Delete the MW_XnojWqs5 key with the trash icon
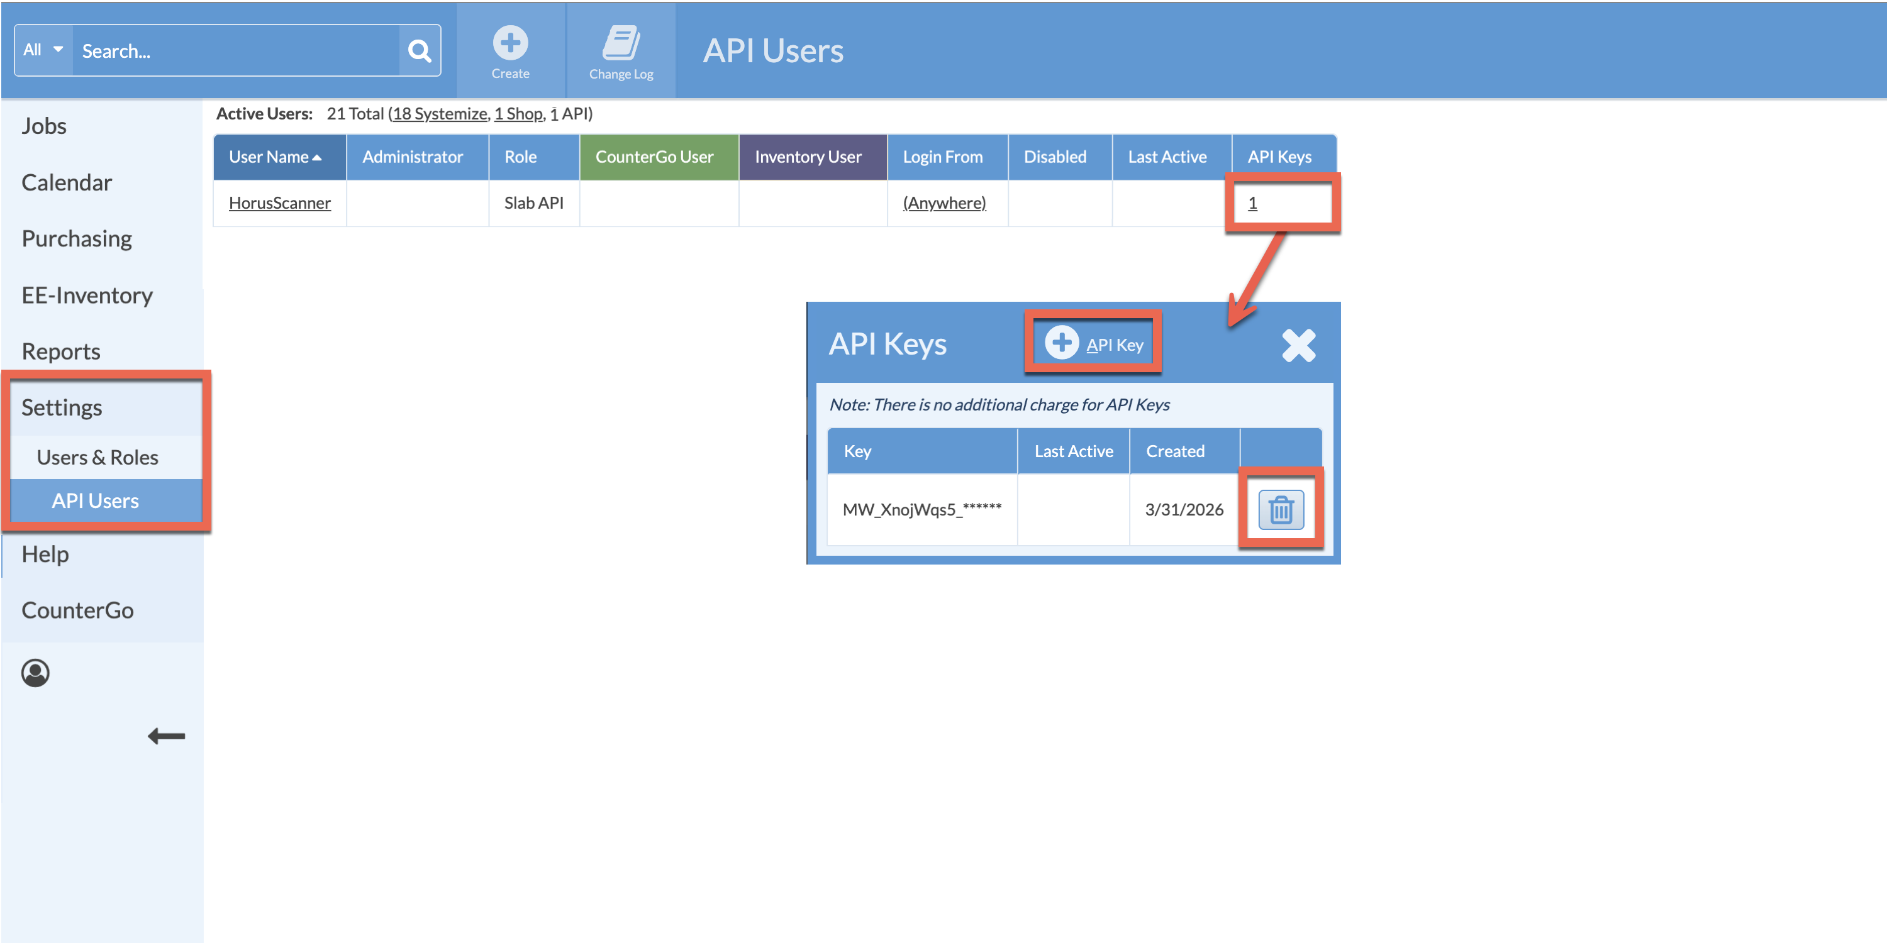 point(1281,510)
